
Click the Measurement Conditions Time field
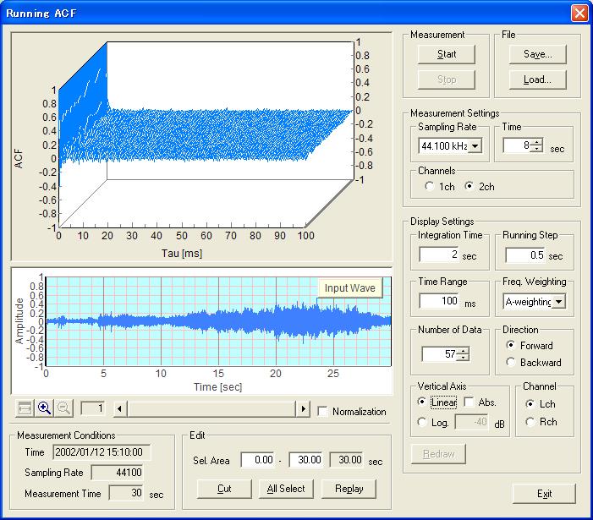point(102,452)
